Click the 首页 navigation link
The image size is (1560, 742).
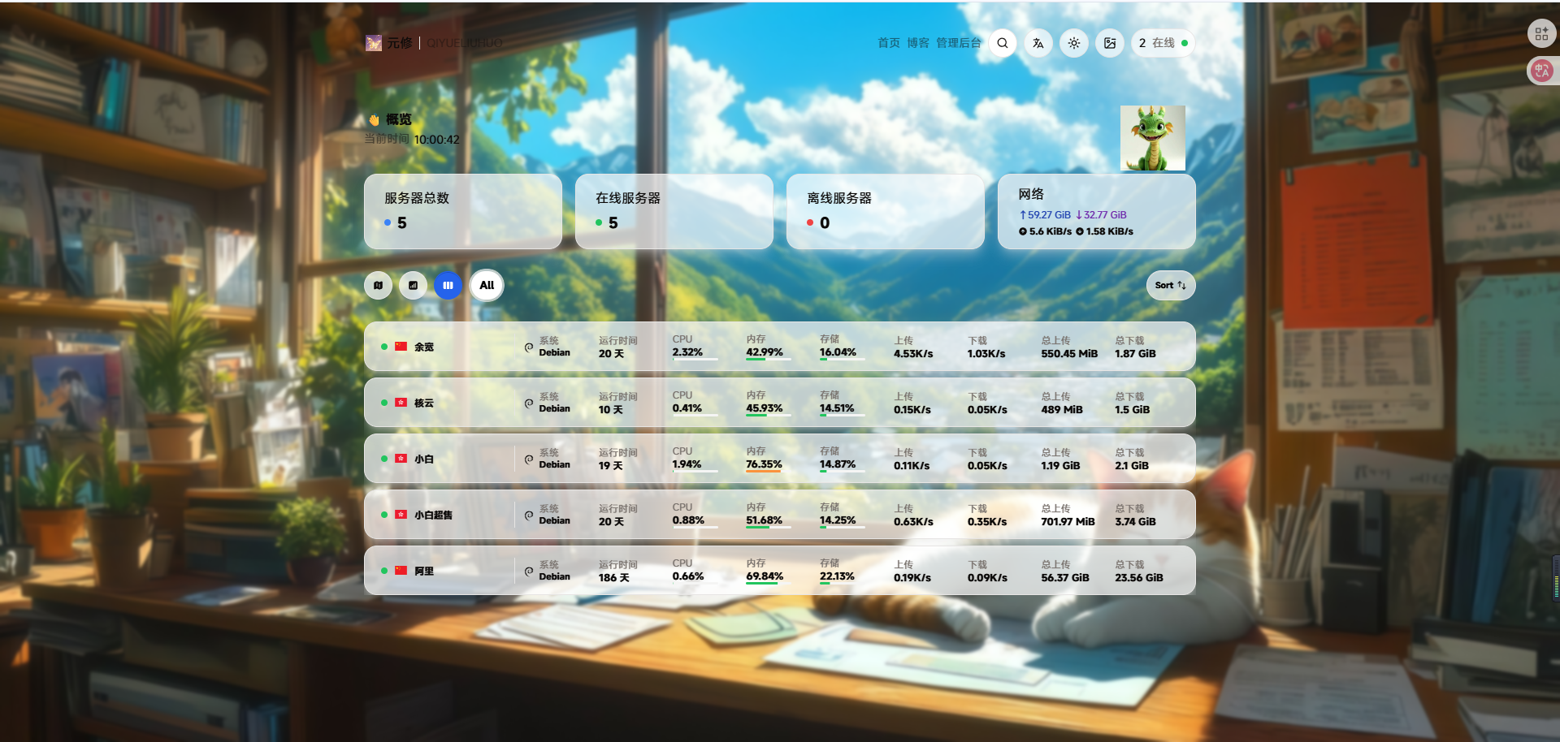[x=888, y=43]
